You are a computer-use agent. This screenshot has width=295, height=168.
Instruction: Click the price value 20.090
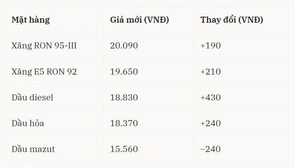[124, 45]
